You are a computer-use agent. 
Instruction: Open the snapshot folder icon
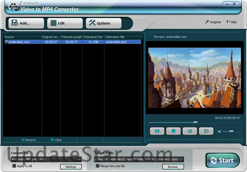coord(206,131)
